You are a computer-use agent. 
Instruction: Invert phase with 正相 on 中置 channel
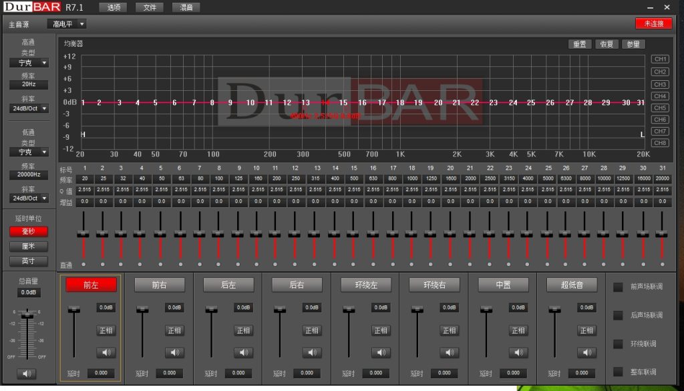click(x=518, y=330)
